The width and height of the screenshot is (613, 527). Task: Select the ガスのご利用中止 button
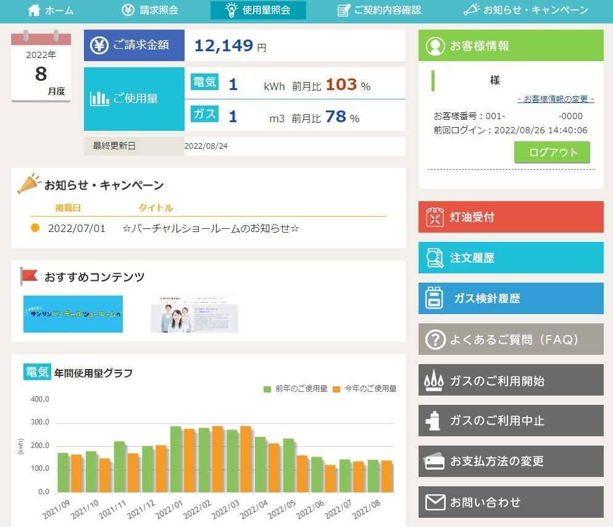tap(511, 421)
